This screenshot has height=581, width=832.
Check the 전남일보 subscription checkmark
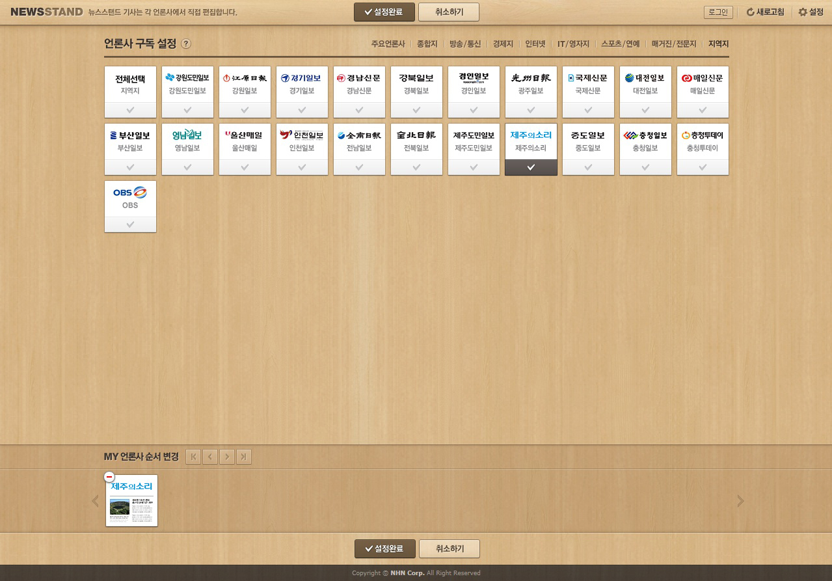tap(359, 167)
